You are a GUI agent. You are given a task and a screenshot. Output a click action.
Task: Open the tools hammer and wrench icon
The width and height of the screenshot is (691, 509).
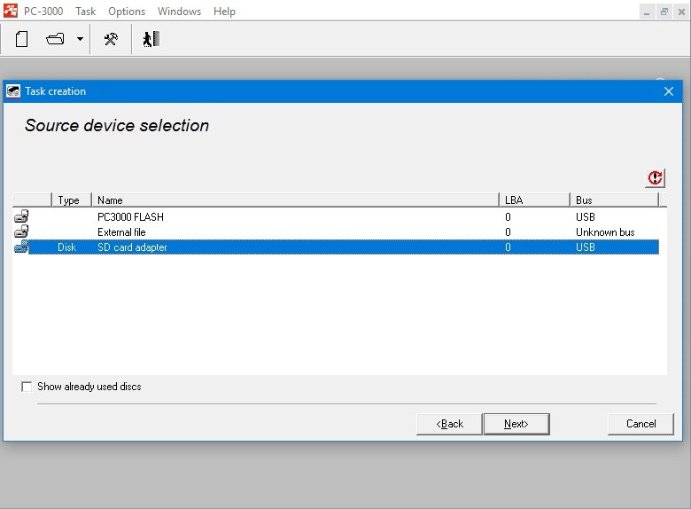point(111,39)
